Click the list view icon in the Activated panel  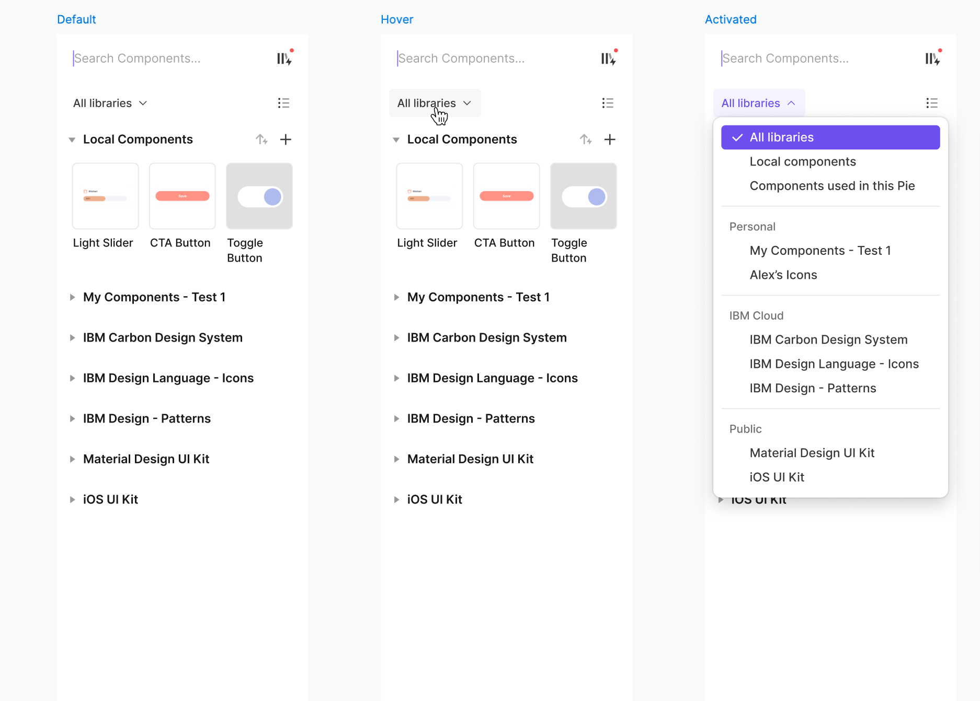point(932,103)
